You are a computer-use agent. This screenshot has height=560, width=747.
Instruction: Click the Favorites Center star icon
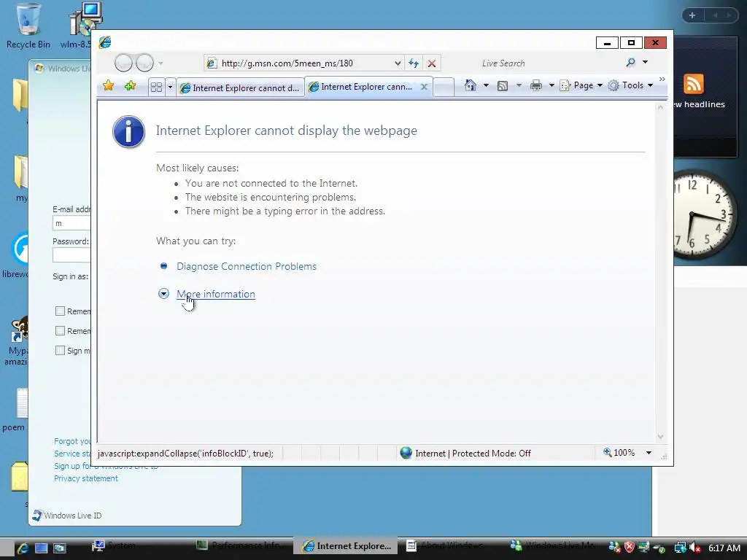pos(109,86)
